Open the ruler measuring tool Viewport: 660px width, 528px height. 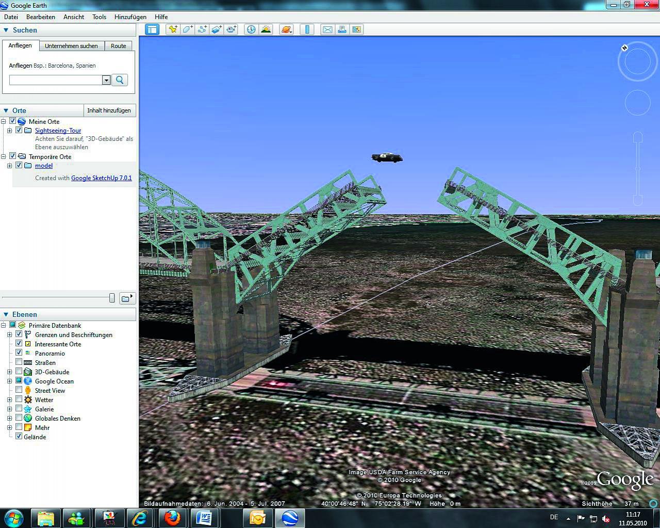307,29
